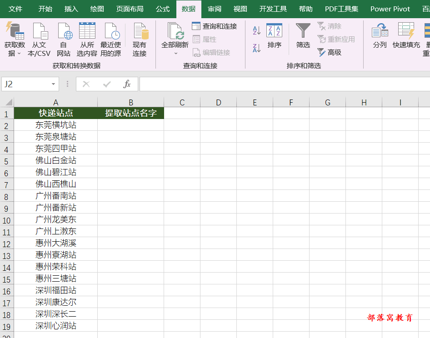Select header cell 快递站点
430x338 pixels.
[x=55, y=113]
